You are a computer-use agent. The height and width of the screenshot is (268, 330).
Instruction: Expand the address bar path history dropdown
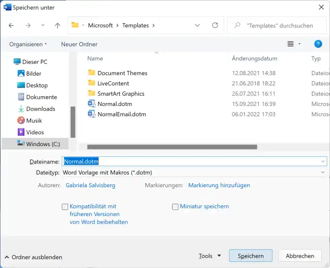(197, 25)
